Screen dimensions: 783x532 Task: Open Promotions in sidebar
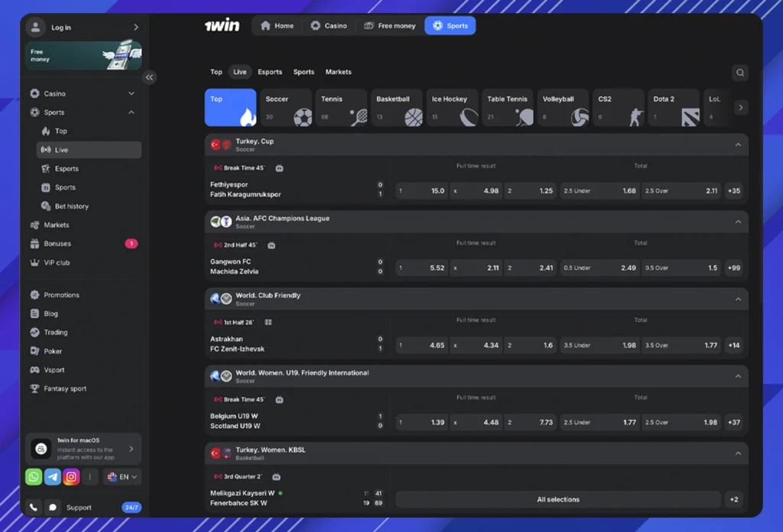tap(83, 295)
